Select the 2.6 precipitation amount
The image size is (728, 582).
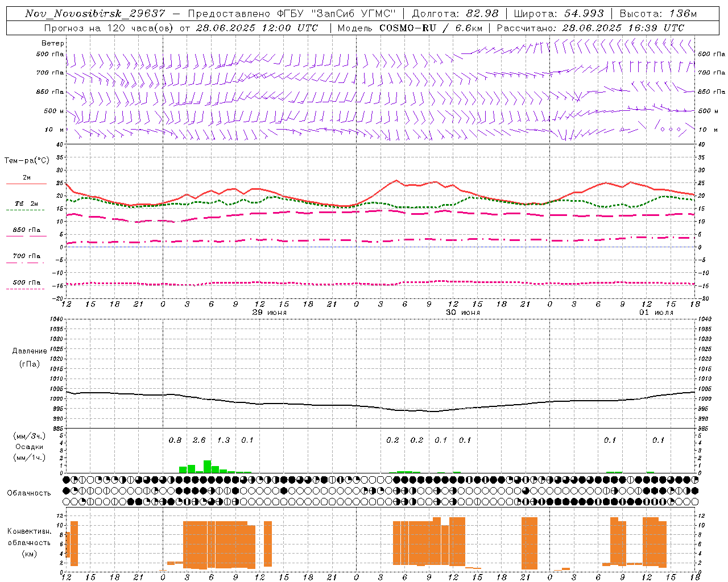pos(199,440)
